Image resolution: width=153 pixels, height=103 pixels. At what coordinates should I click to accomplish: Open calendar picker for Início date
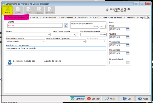pyautogui.click(x=127, y=29)
